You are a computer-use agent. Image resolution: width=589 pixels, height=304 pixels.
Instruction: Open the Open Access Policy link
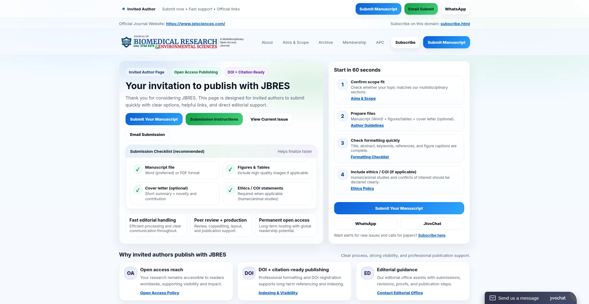[x=160, y=293]
